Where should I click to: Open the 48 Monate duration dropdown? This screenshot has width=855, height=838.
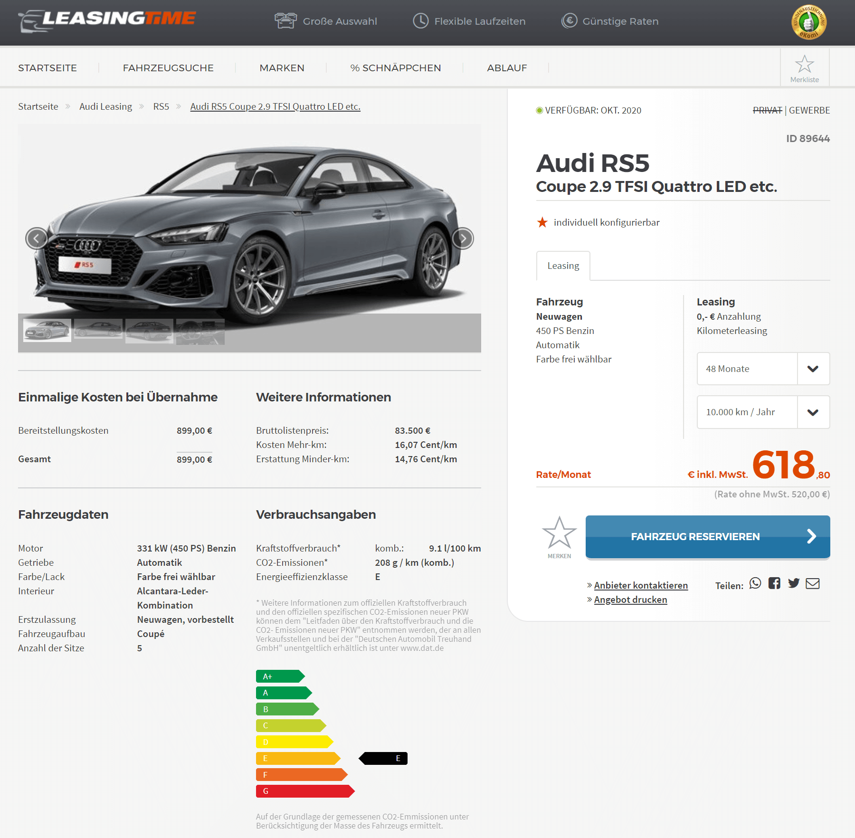(x=763, y=369)
